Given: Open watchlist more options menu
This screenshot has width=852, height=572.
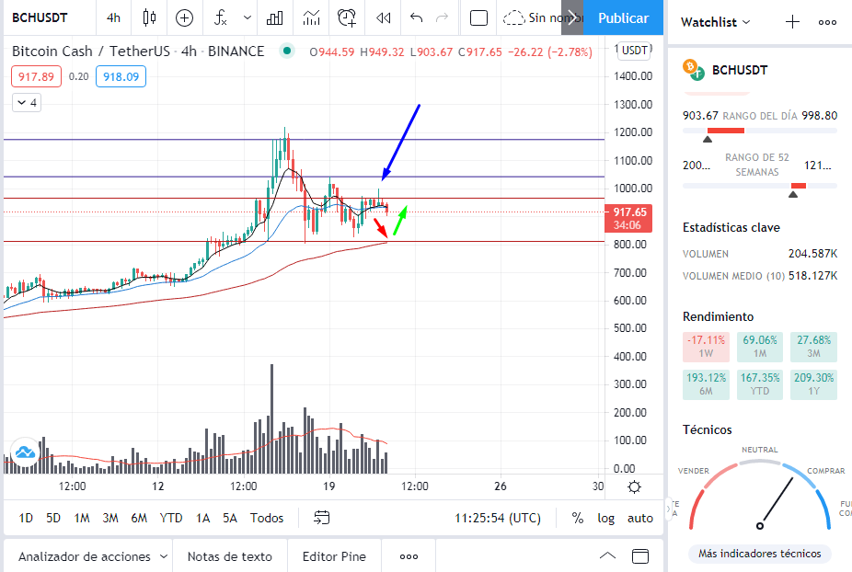Looking at the screenshot, I should 827,22.
